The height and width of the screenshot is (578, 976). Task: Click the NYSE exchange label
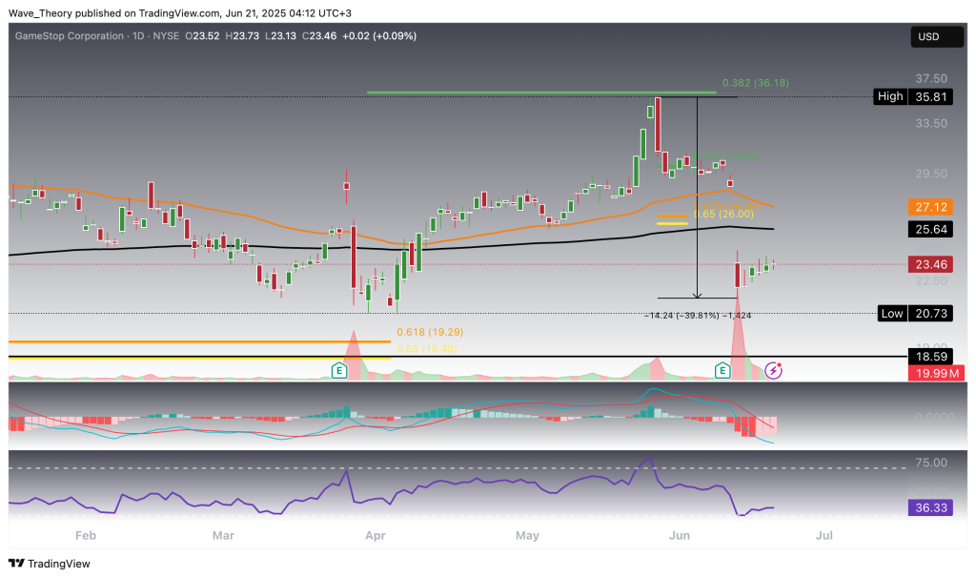coord(166,36)
